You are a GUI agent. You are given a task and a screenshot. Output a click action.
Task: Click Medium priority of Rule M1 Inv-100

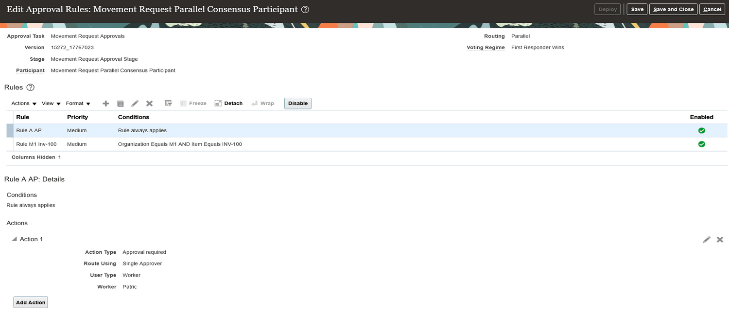tap(77, 144)
